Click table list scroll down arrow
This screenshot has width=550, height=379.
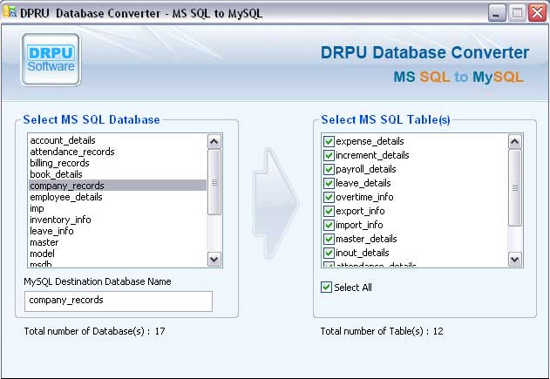click(514, 260)
